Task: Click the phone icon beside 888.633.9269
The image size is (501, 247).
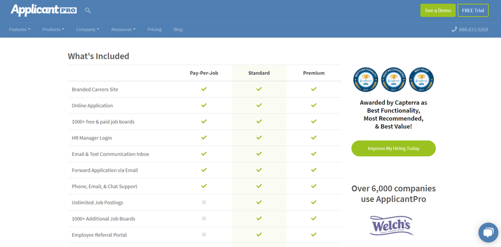Action: click(x=455, y=29)
